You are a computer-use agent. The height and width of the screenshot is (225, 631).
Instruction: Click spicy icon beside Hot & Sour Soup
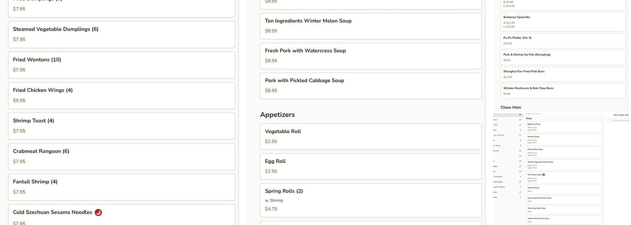pos(544,175)
